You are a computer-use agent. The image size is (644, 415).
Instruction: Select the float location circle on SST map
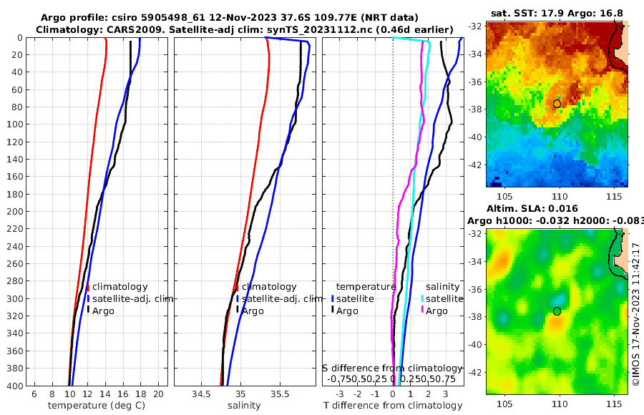tap(557, 104)
